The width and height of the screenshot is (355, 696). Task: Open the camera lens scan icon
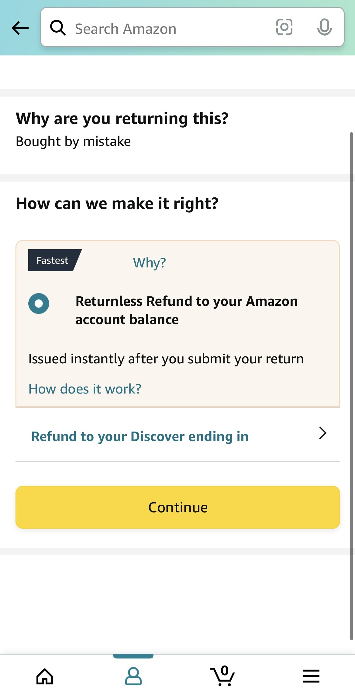tap(284, 27)
